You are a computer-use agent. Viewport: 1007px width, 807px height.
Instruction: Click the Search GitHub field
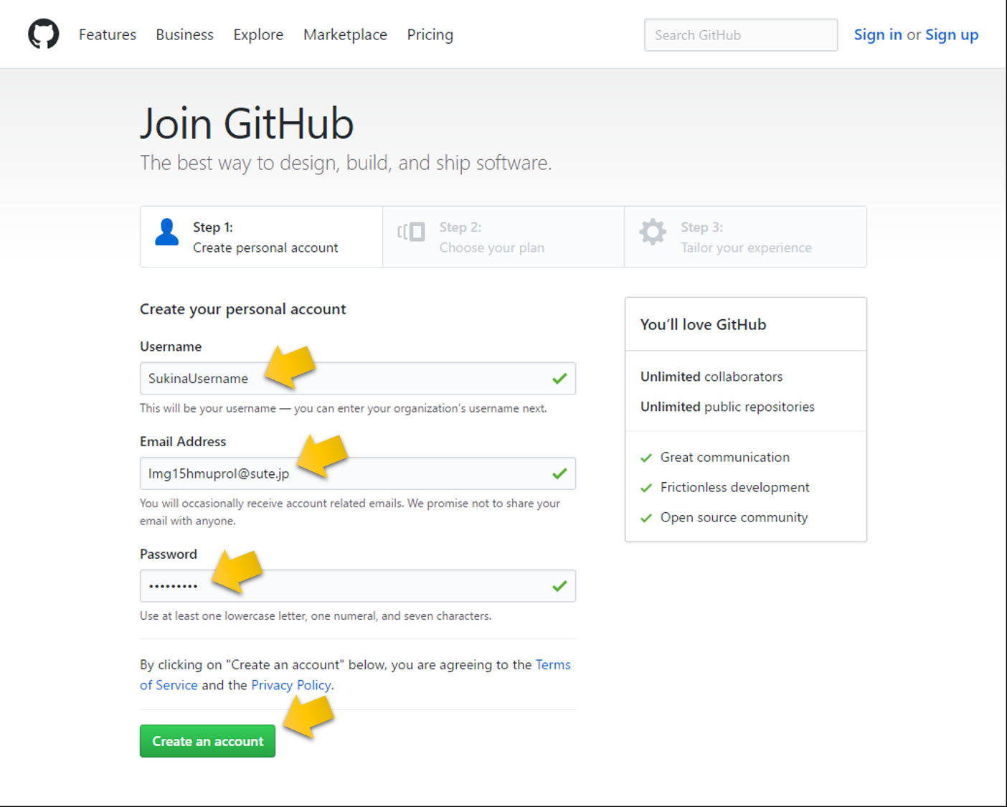[740, 34]
